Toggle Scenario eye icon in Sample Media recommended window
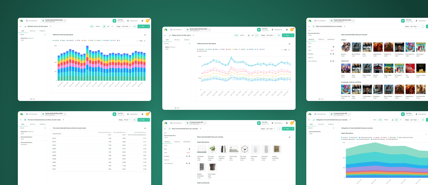The width and height of the screenshot is (428, 185). click(x=331, y=54)
